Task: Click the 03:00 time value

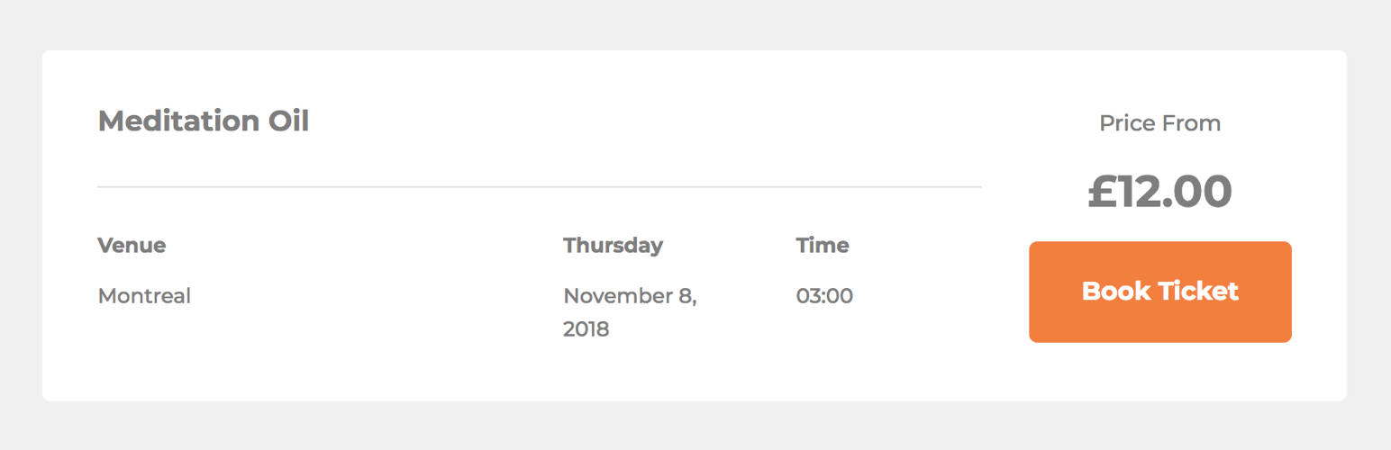Action: click(x=824, y=295)
